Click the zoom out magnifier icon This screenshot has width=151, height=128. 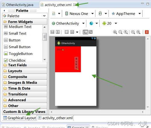133,32
